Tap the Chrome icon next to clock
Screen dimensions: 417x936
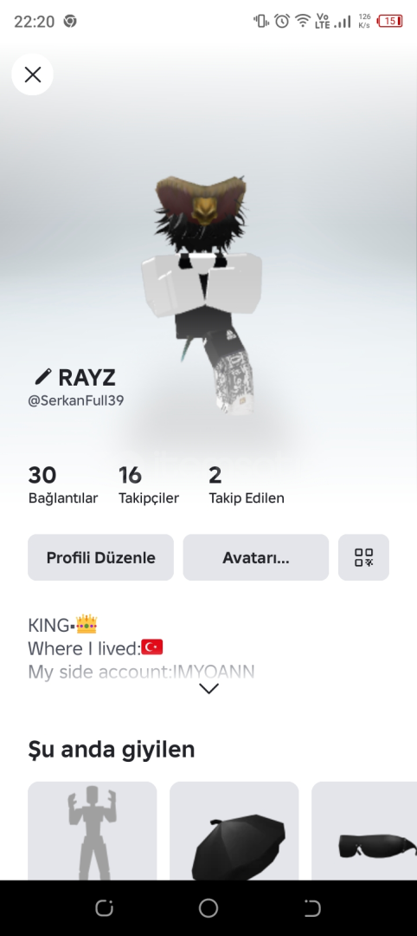pos(70,21)
